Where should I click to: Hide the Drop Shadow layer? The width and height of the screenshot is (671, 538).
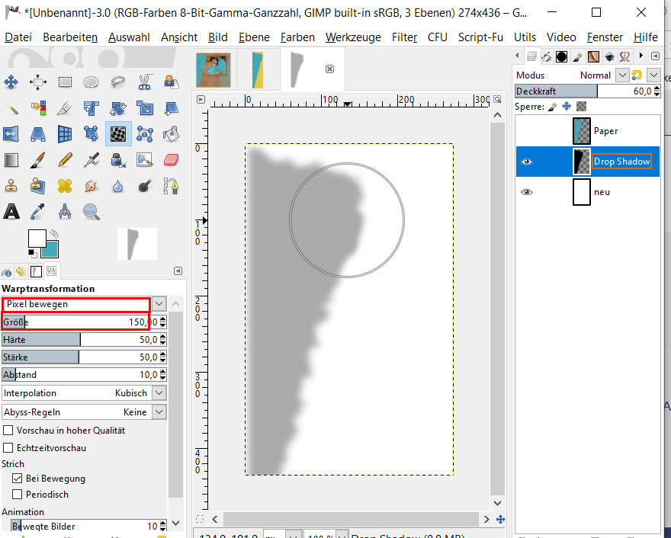[526, 162]
